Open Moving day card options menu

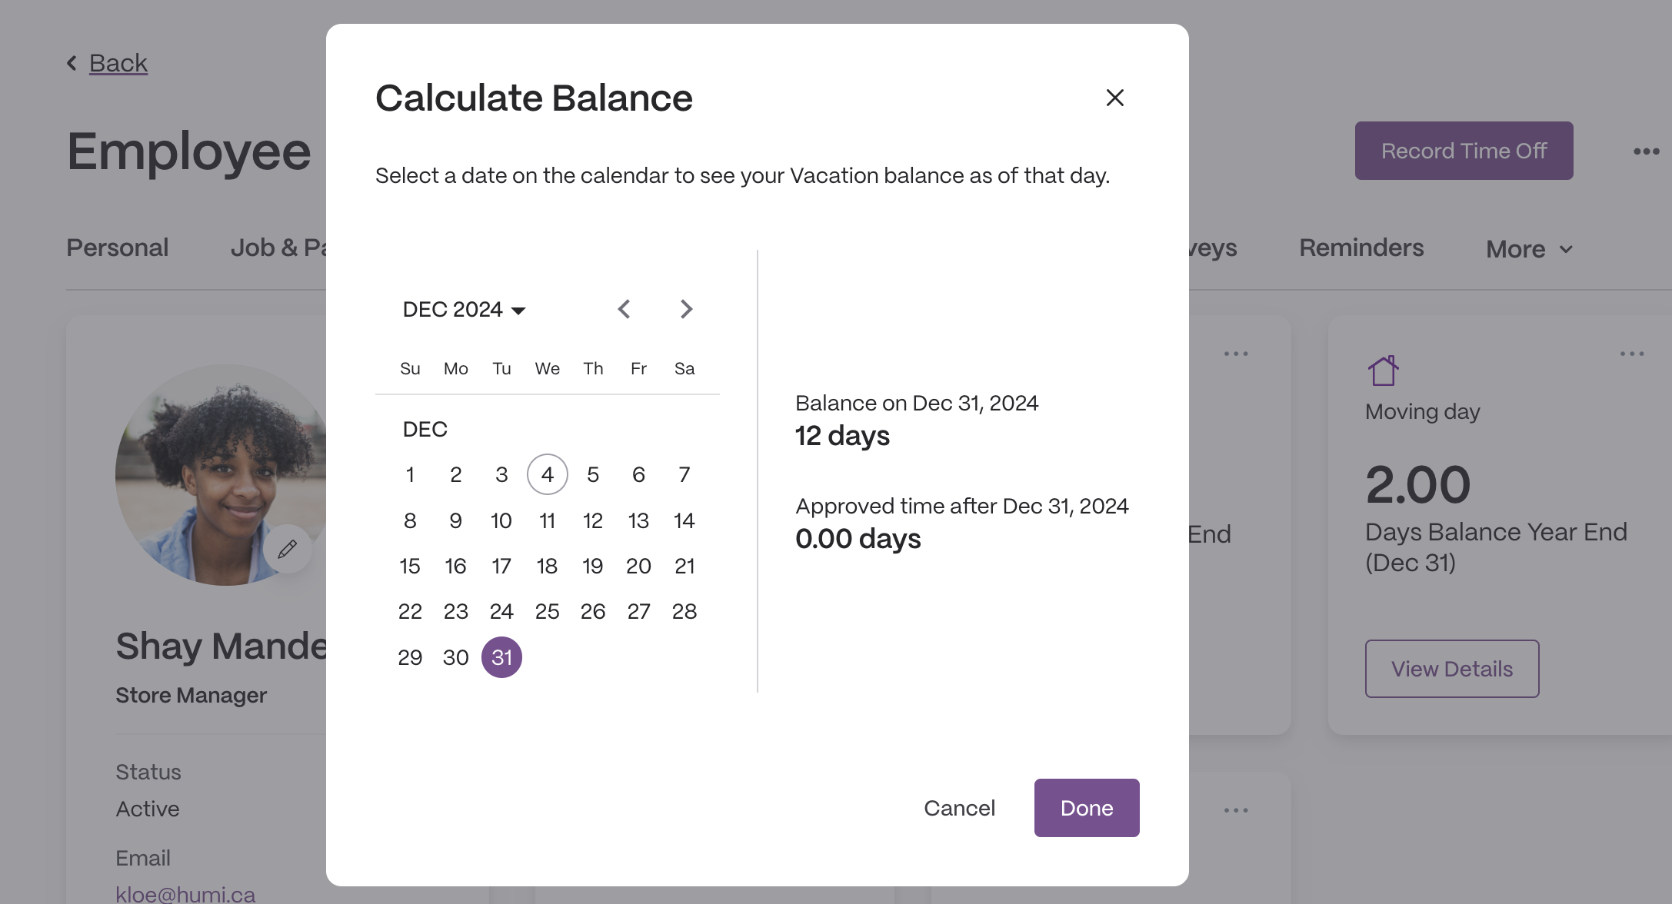(1632, 354)
